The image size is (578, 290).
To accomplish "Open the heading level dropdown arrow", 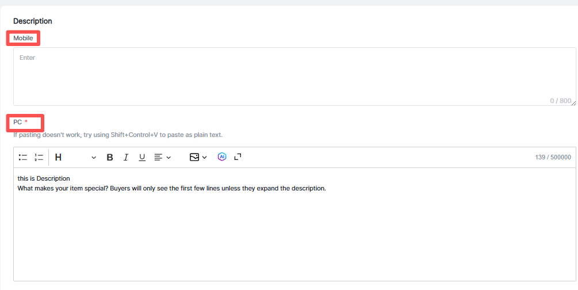I will (94, 158).
